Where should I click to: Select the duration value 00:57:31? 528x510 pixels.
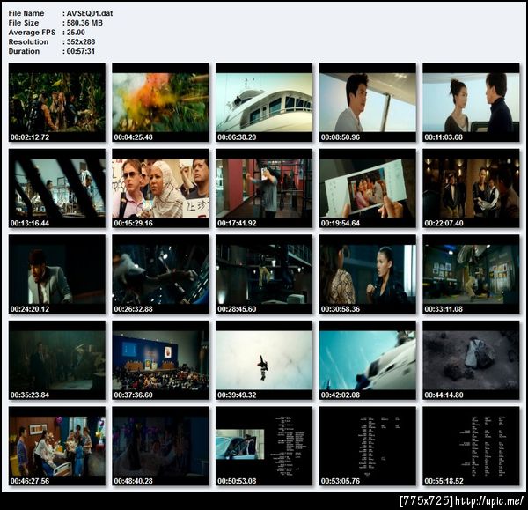(81, 51)
